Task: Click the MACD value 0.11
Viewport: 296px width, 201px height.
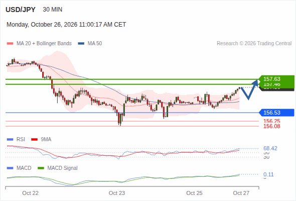Action: point(268,174)
